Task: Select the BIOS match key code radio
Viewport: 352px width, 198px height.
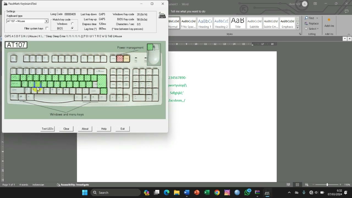Action: pyautogui.click(x=72, y=28)
